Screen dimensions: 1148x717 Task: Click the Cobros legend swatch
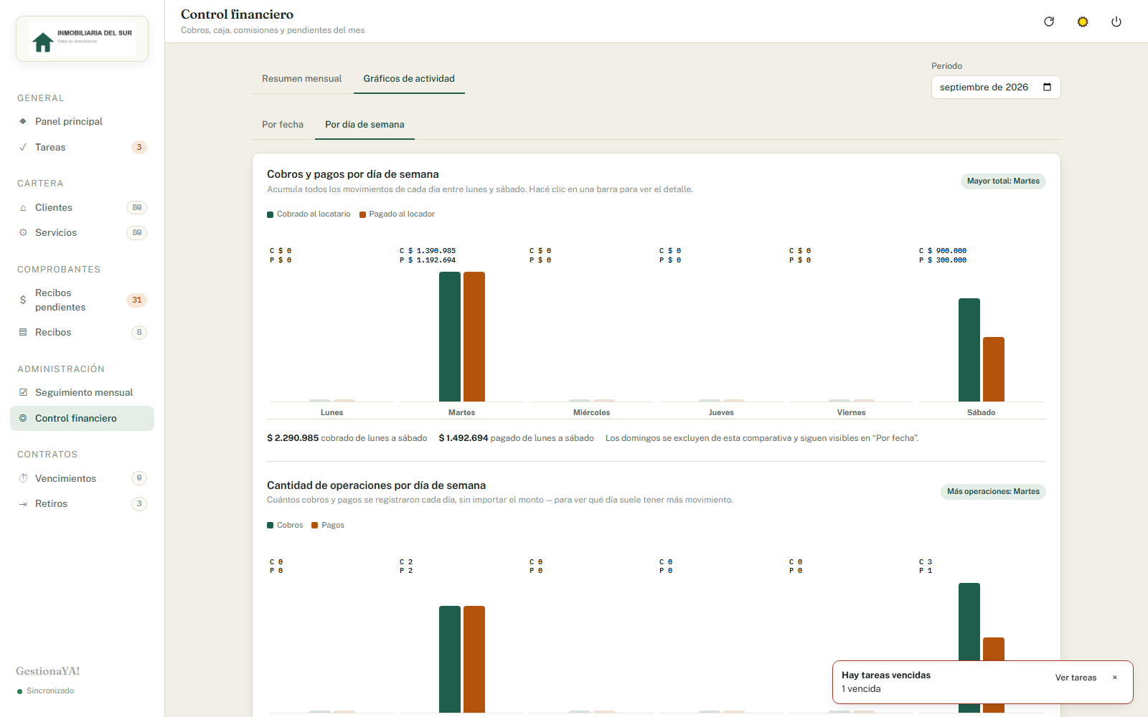270,526
